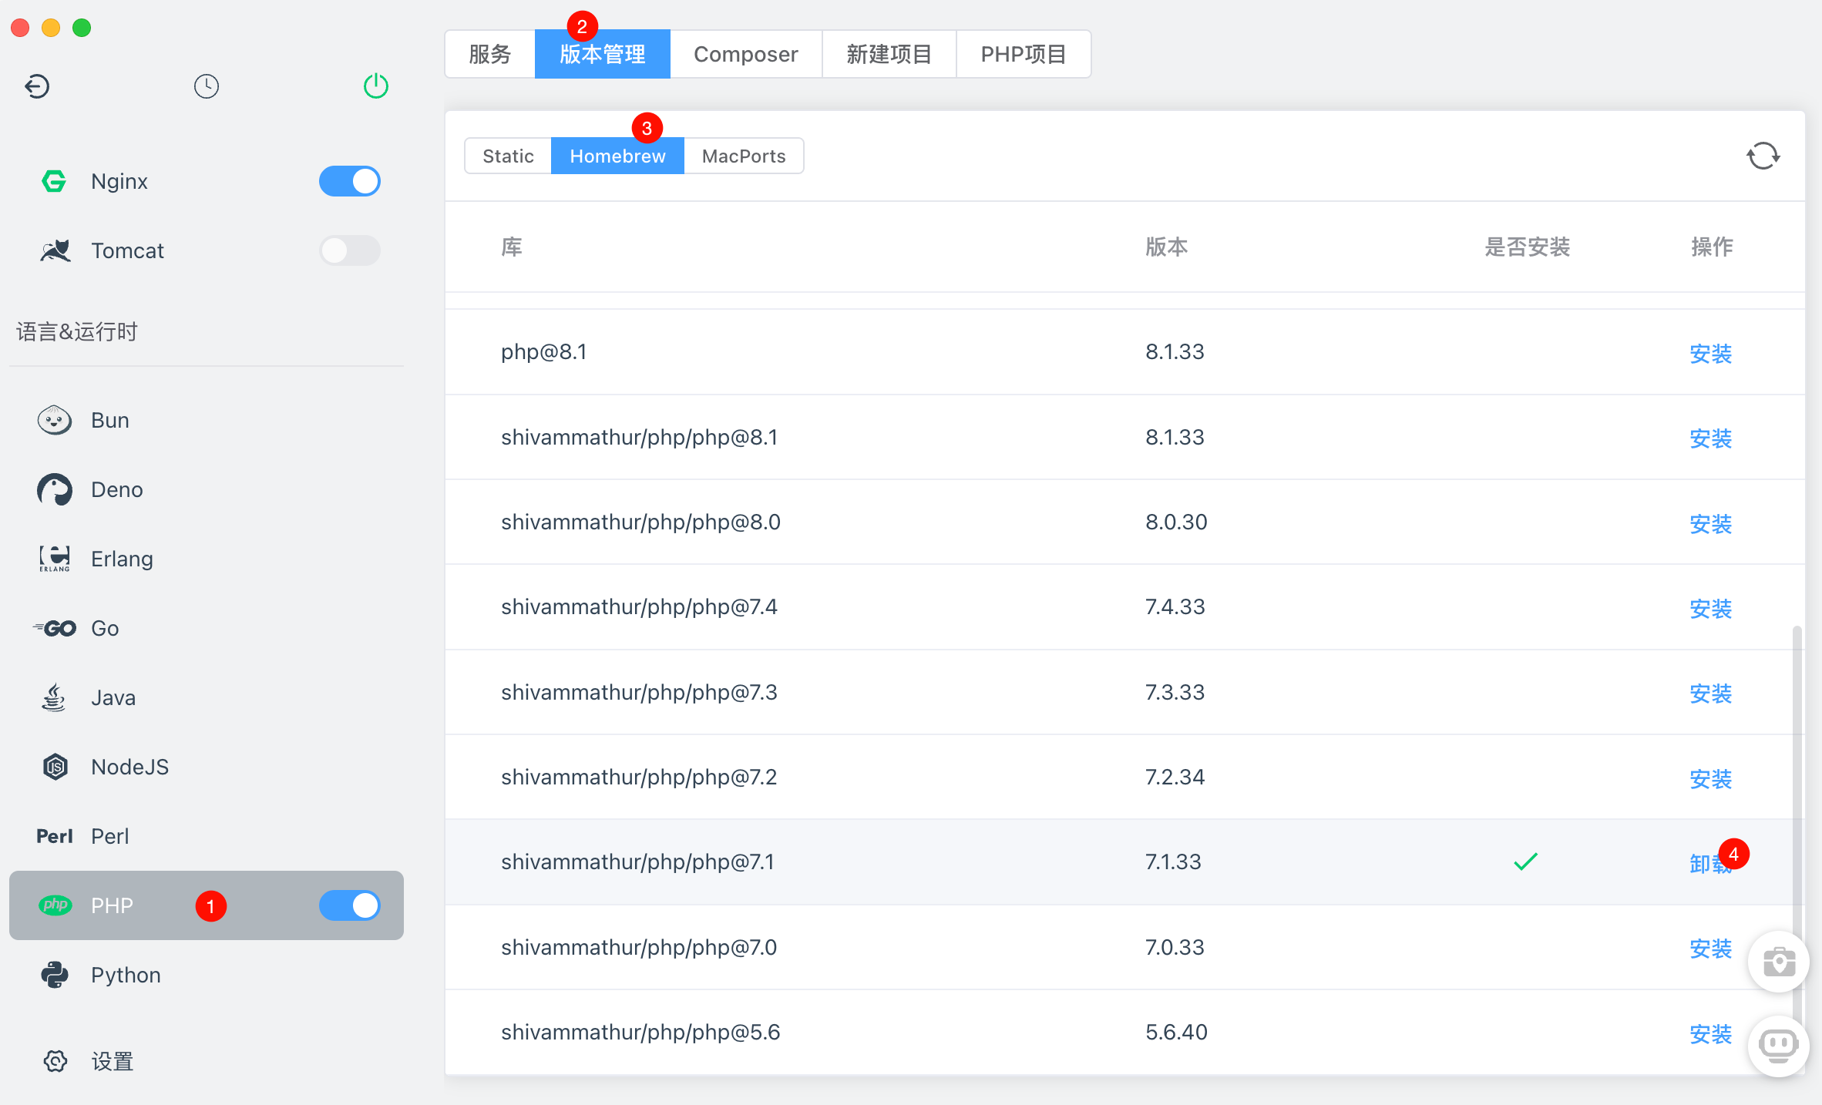This screenshot has height=1105, width=1822.
Task: Click the Python snake icon
Action: tap(55, 975)
